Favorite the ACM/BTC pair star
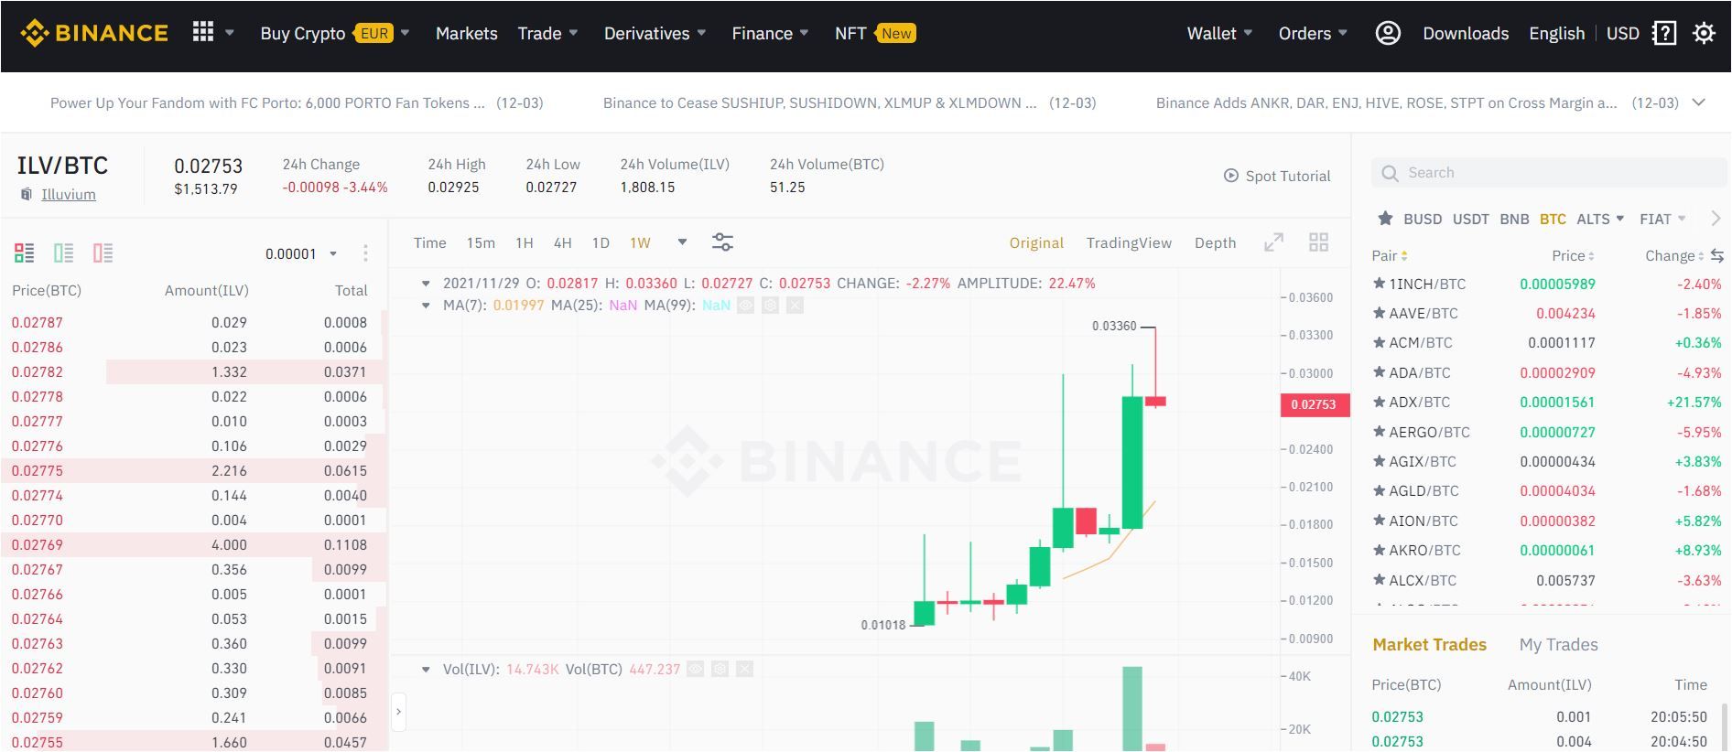The image size is (1732, 752). tap(1380, 342)
